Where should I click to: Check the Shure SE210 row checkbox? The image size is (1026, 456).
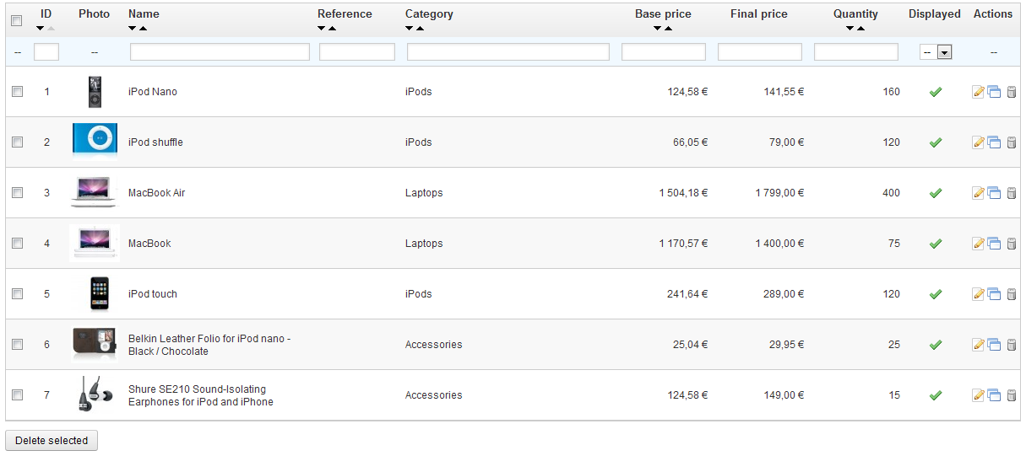pos(17,395)
